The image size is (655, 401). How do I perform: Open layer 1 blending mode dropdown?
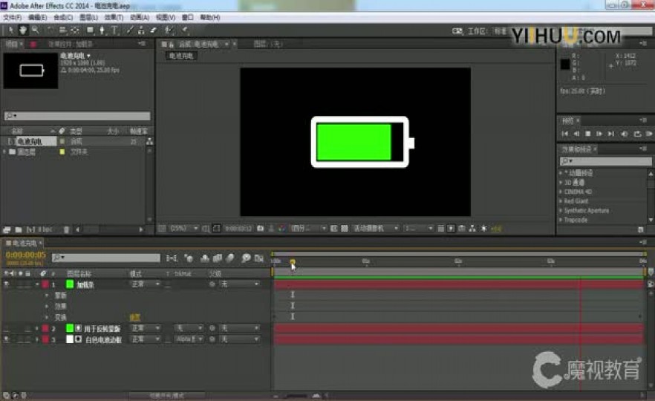(145, 284)
